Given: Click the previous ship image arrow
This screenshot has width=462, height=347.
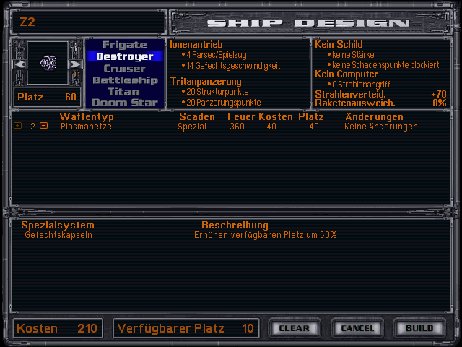Looking at the screenshot, I should pyautogui.click(x=19, y=64).
